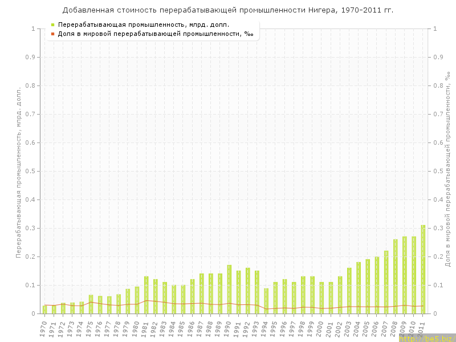This screenshot has width=456, height=342.
Task: Toggle the 'Перерабатывающая промышленность, млрд. долл.' legend series
Action: pyautogui.click(x=144, y=25)
